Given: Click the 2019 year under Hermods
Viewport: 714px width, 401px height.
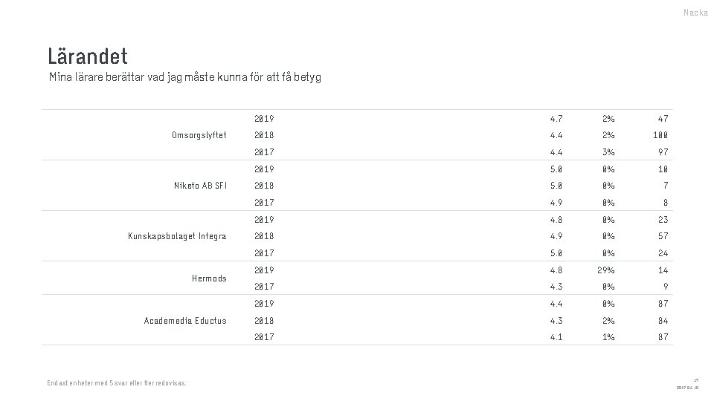Looking at the screenshot, I should (x=264, y=270).
